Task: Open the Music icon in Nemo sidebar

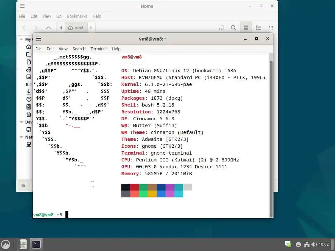Action: (29, 69)
